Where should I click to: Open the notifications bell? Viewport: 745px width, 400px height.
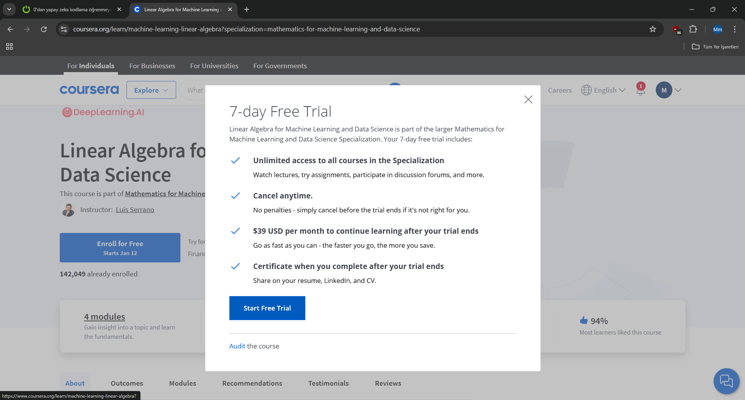click(x=641, y=89)
